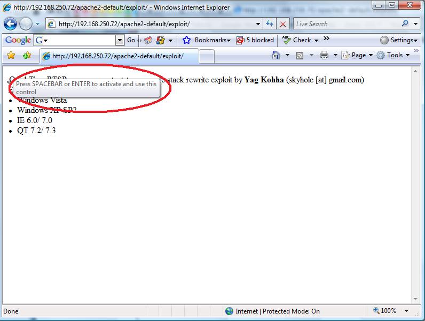Click the ABC Check spelling button
This screenshot has width=425, height=321.
296,40
